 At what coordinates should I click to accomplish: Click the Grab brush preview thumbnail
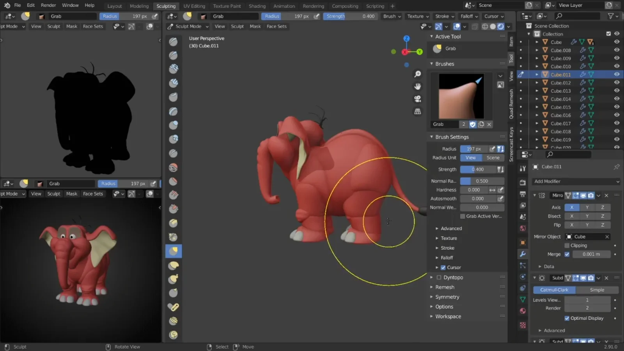point(461,96)
